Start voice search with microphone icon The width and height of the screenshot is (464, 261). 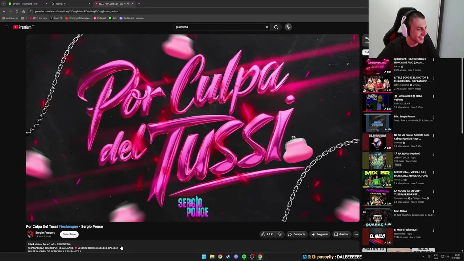[x=288, y=27]
